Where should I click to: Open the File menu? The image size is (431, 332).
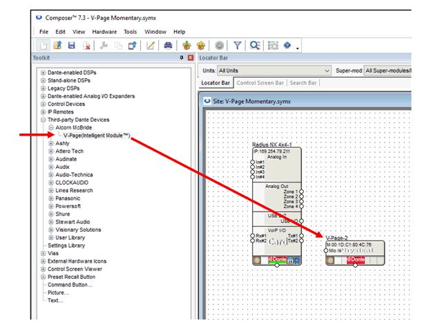point(44,32)
